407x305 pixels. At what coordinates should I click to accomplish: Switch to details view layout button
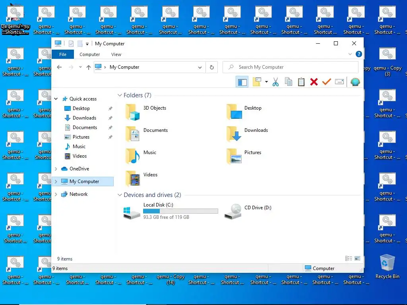coord(348,258)
